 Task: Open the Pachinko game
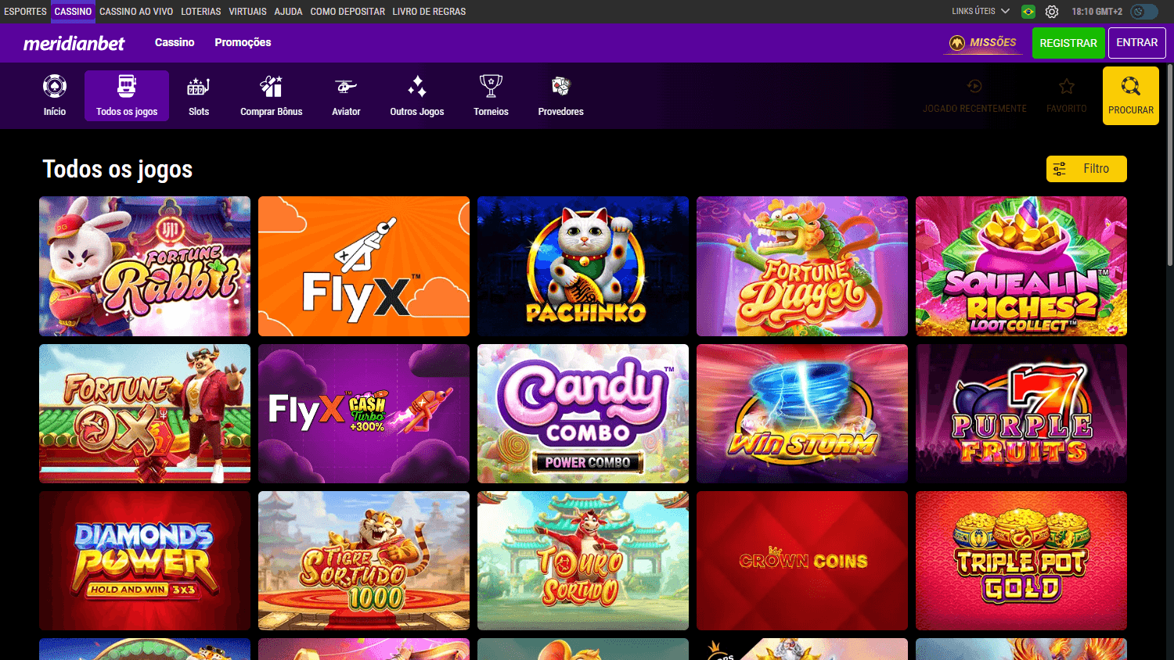583,266
